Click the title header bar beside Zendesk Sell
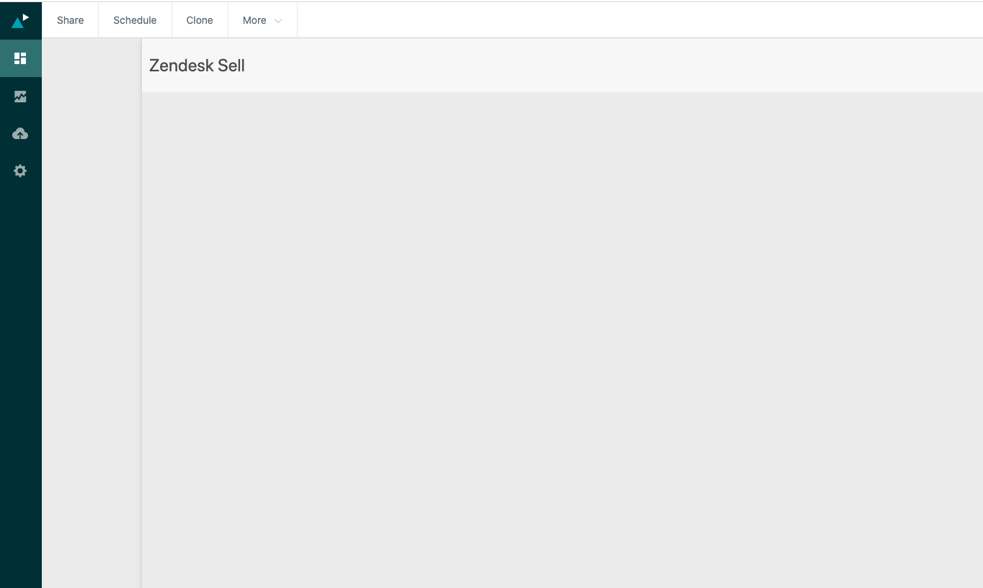This screenshot has width=983, height=588. (613, 66)
